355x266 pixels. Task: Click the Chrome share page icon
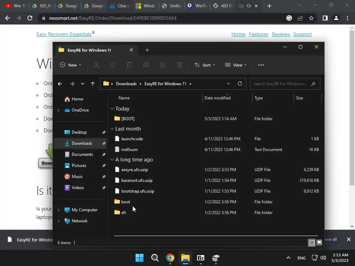coord(300,18)
